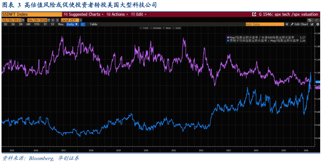Collapse panel with double-chevron icon
The height and width of the screenshot is (163, 322).
tap(287, 24)
